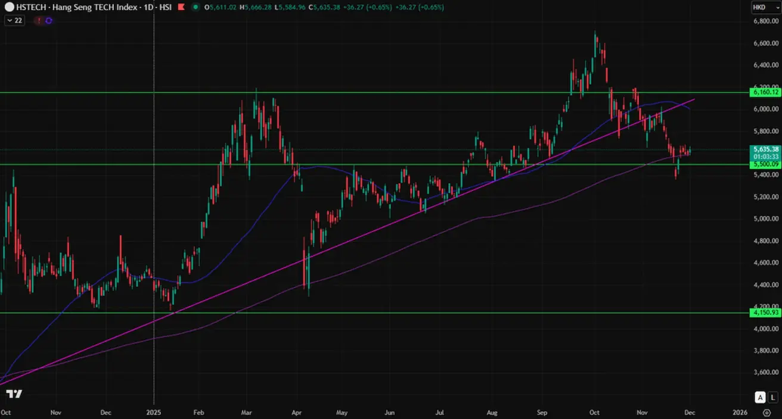Select the 5,500.09 horizontal line price label
The image size is (782, 419).
[766, 164]
